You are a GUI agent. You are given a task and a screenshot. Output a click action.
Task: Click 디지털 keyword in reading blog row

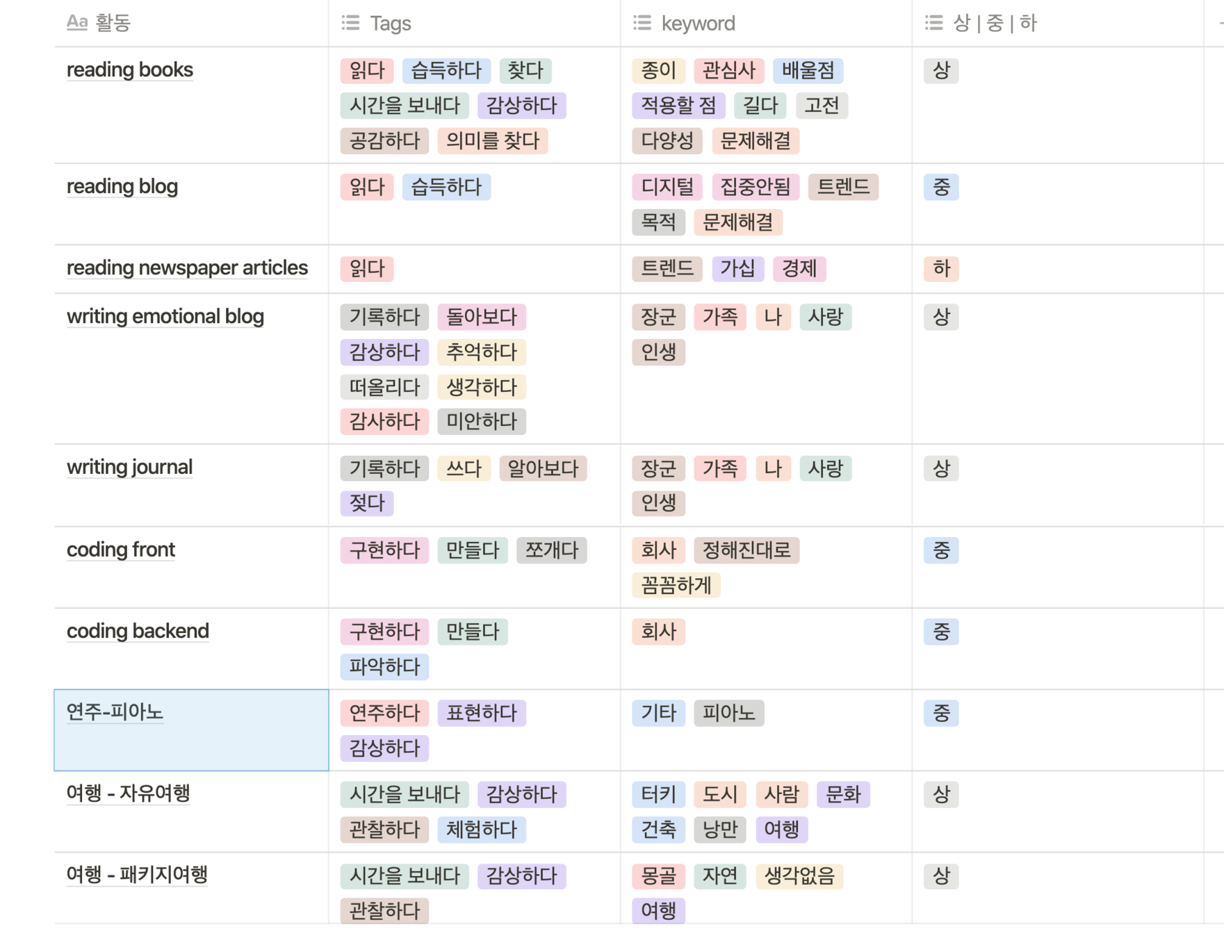click(667, 187)
